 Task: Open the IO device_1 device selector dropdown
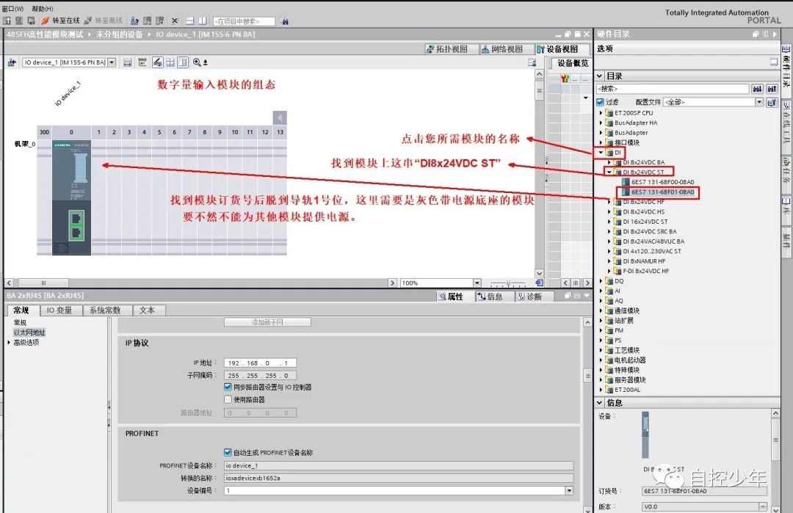(x=112, y=62)
